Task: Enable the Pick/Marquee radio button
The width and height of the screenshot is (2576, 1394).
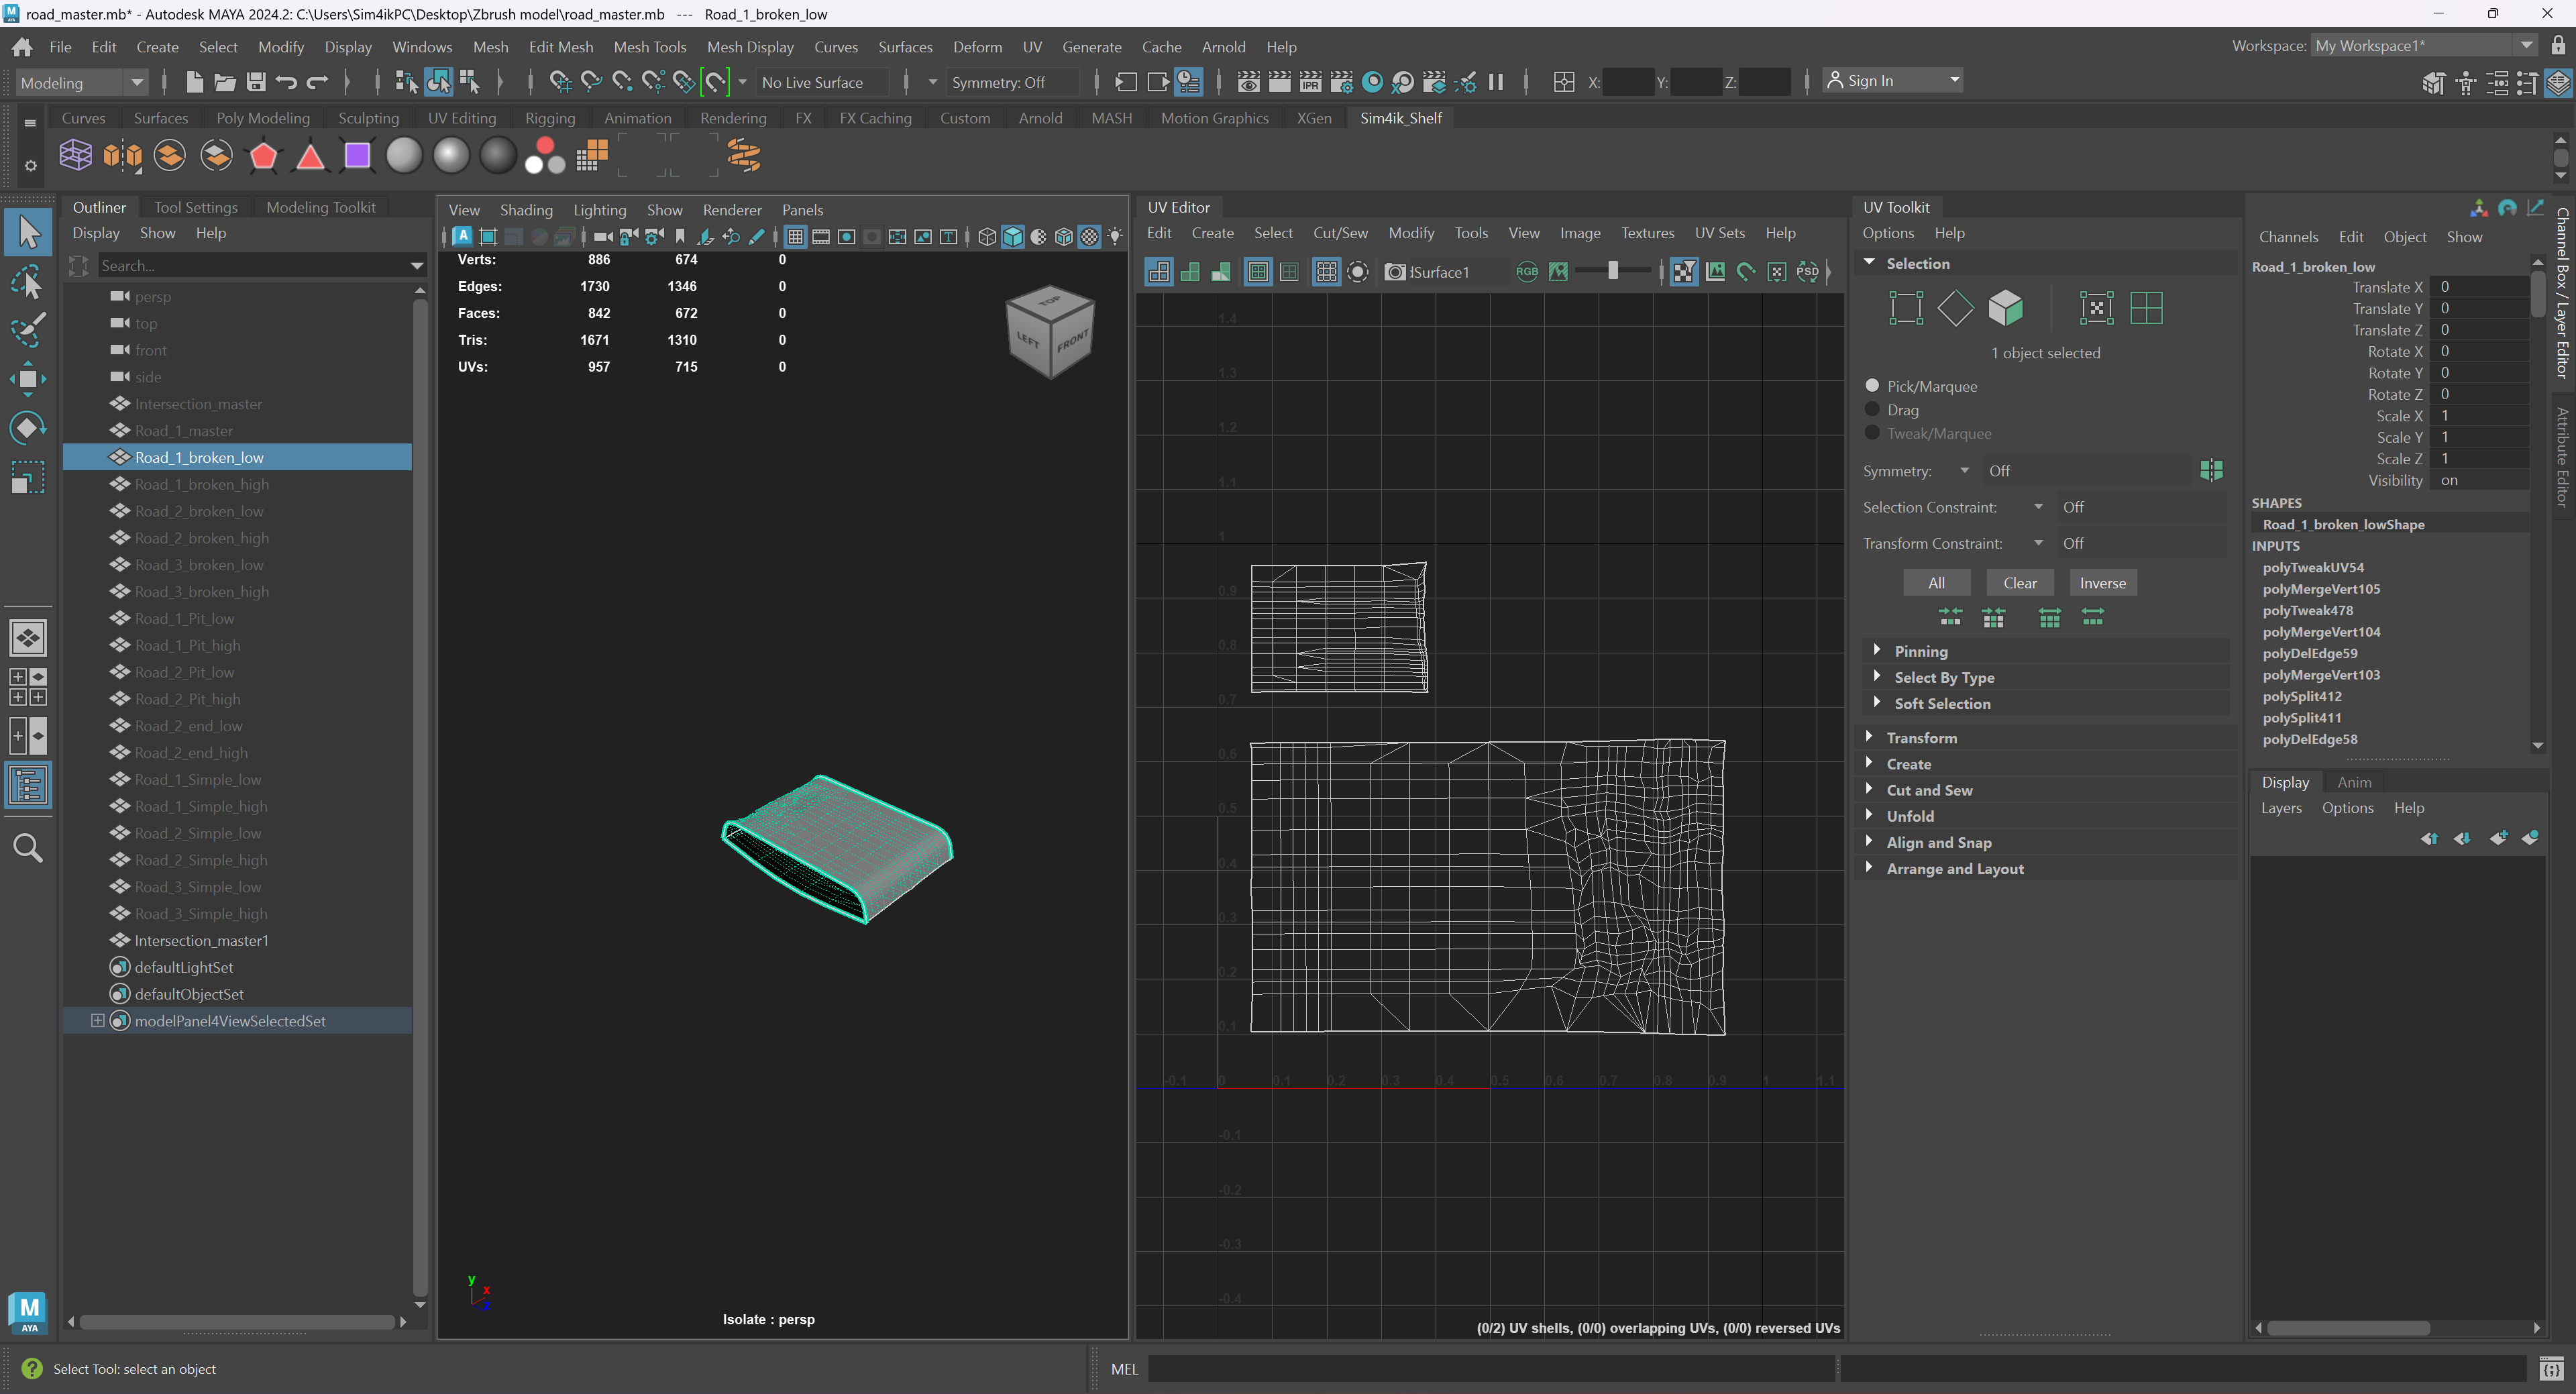Action: point(1873,385)
